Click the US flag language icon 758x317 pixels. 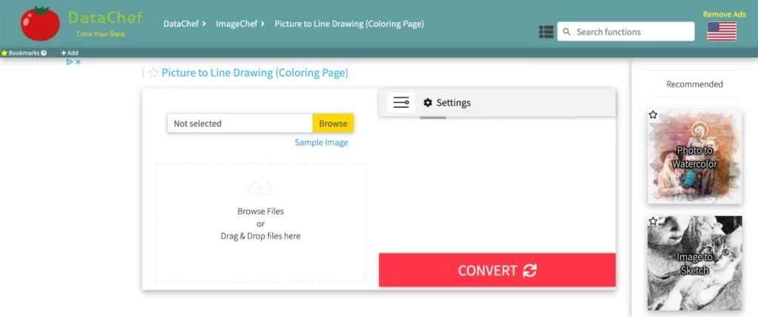coord(722,31)
